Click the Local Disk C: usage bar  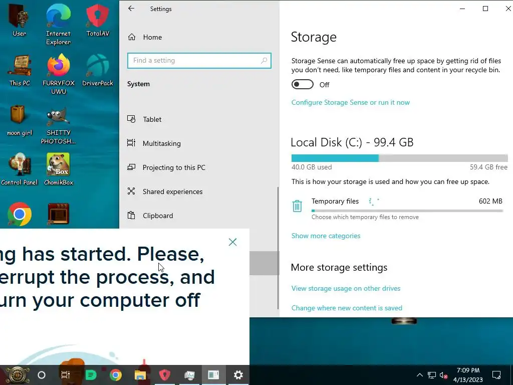click(x=399, y=158)
